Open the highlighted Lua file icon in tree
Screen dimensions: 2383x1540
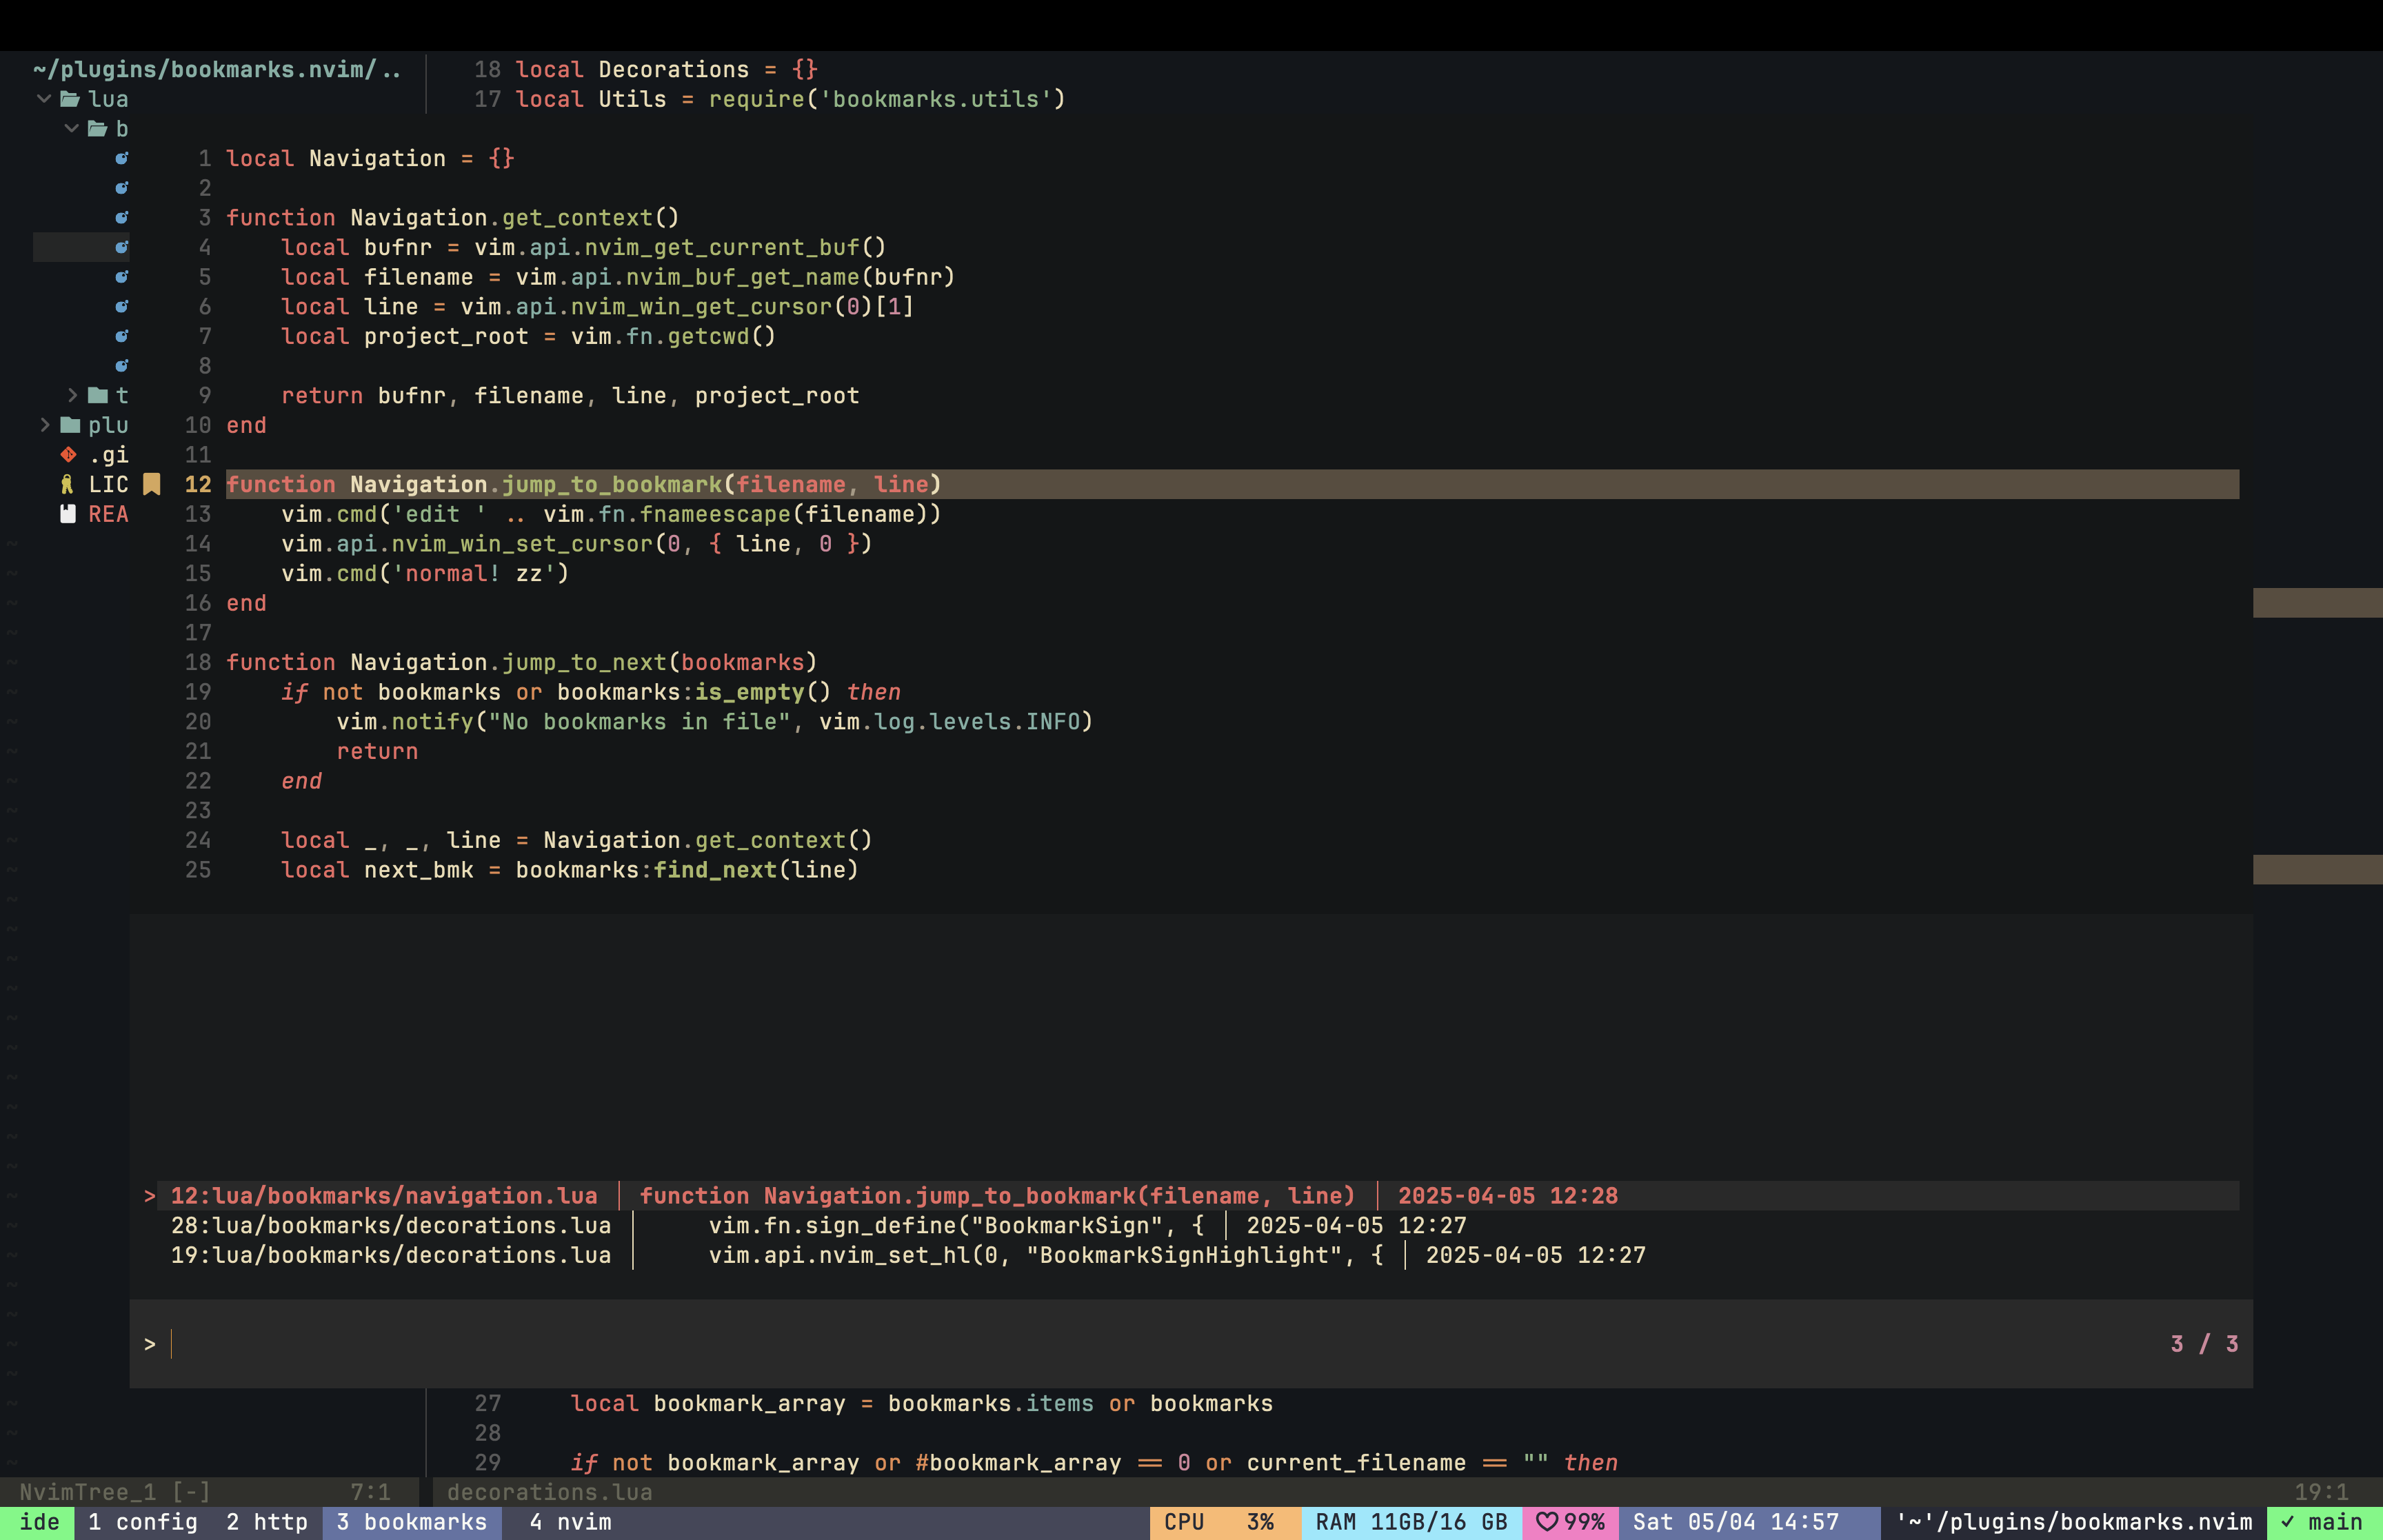pyautogui.click(x=122, y=247)
